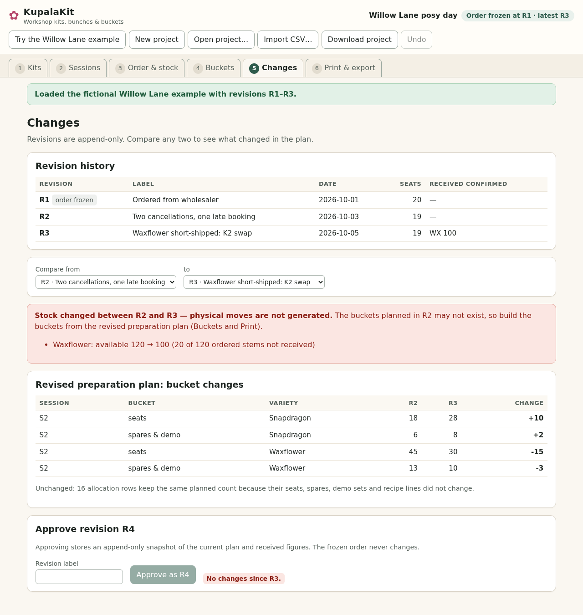Click the -15 change value
This screenshot has height=615, width=583.
[x=537, y=452]
